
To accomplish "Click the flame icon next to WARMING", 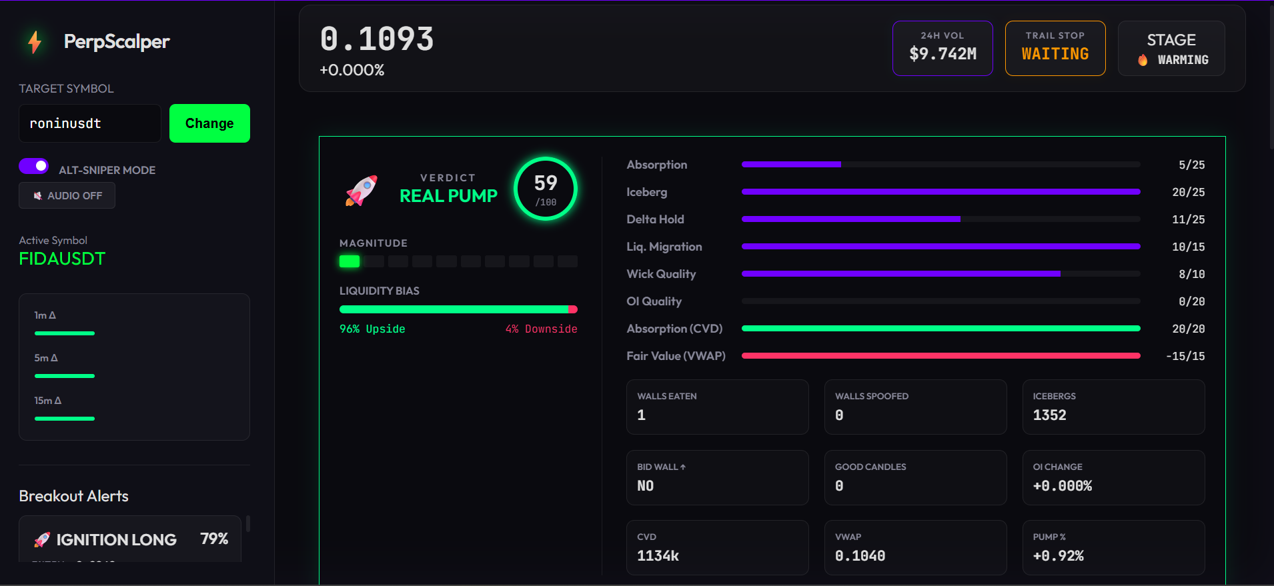I will pos(1143,60).
